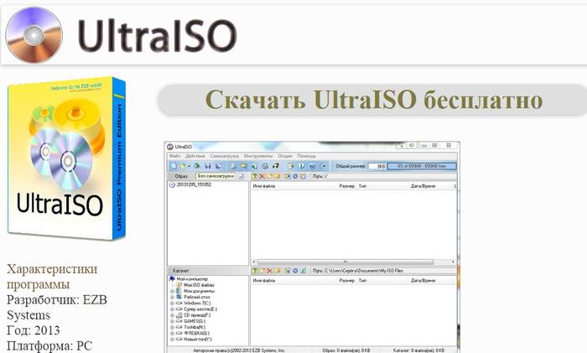Viewport: 587px width, 353px height.
Task: Expand the CD привод(F:) node
Action: [x=172, y=315]
